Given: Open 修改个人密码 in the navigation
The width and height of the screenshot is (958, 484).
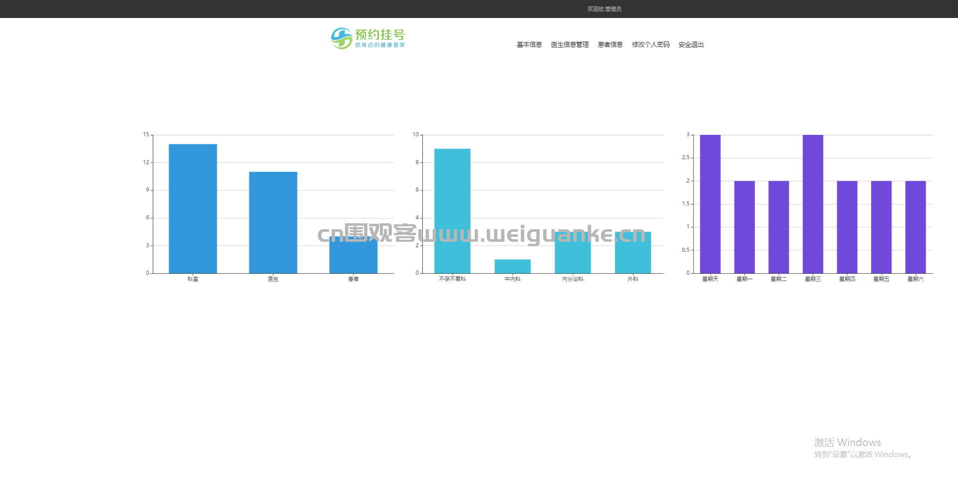Looking at the screenshot, I should point(650,45).
